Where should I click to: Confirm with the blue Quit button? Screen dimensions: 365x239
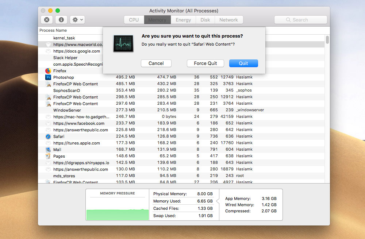[243, 63]
